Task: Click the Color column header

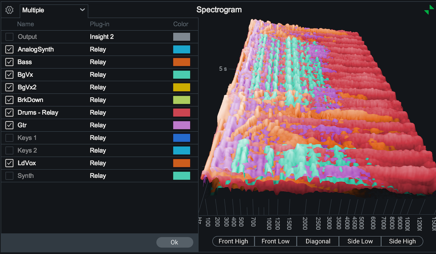Action: [181, 24]
